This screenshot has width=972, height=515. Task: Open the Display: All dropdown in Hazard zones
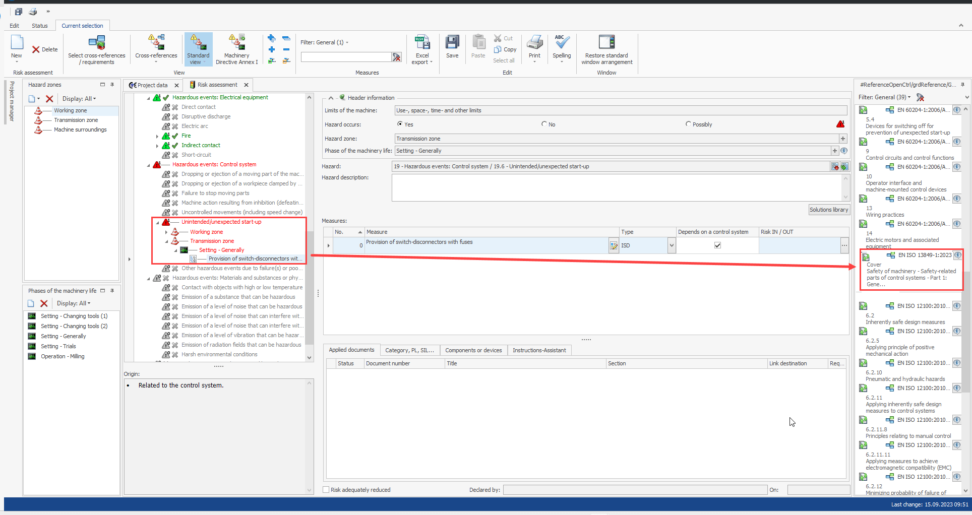click(x=79, y=99)
